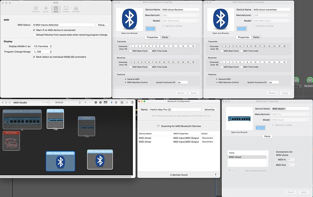Screen dimensions: 313x197
Task: Click the minus remove device icon in MIDI Studio
Action: point(90,103)
